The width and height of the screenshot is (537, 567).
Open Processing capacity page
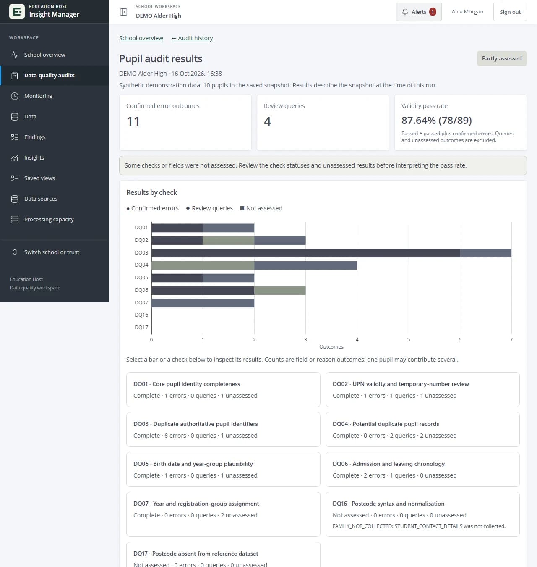tap(55, 220)
